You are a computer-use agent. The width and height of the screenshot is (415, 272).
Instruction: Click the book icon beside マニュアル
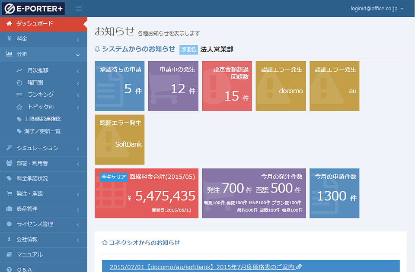click(9, 254)
